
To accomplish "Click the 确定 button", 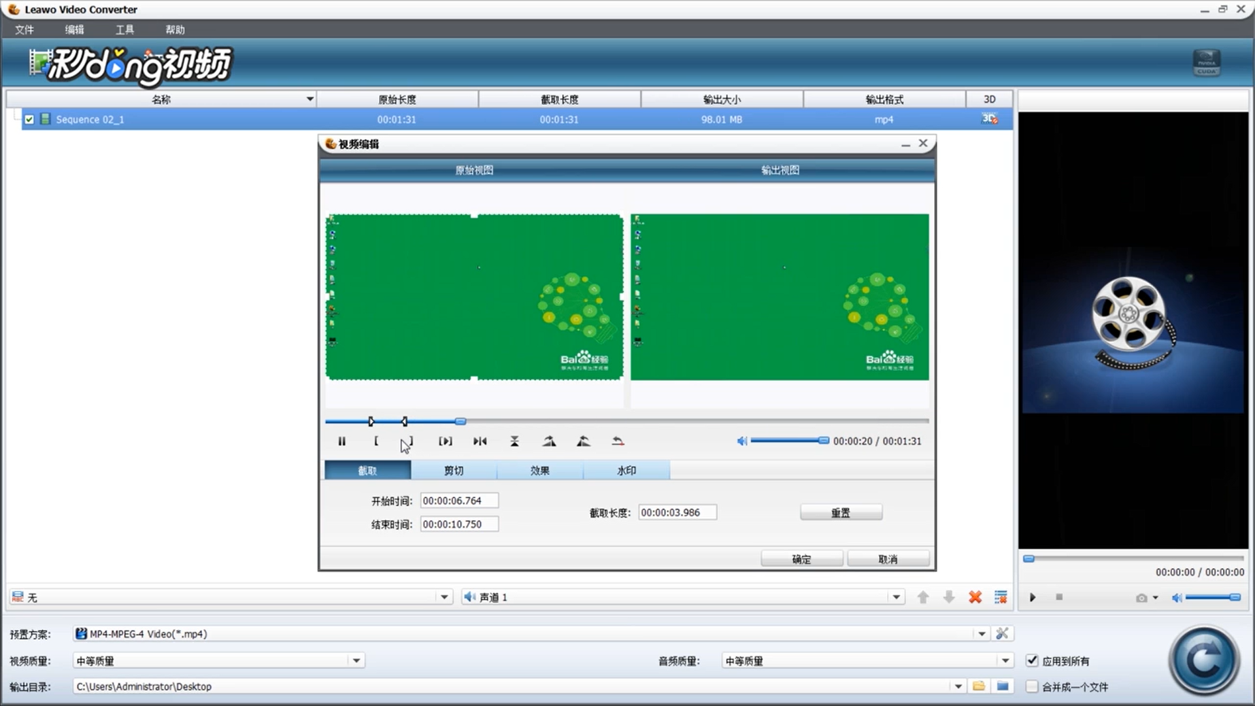I will pos(801,559).
